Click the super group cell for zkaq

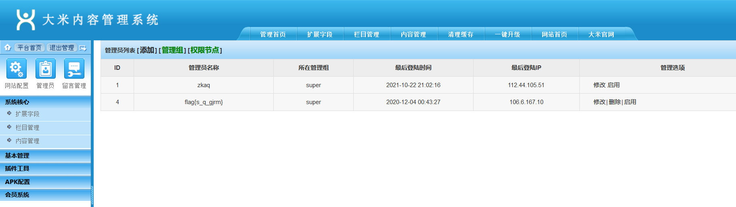pyautogui.click(x=314, y=85)
